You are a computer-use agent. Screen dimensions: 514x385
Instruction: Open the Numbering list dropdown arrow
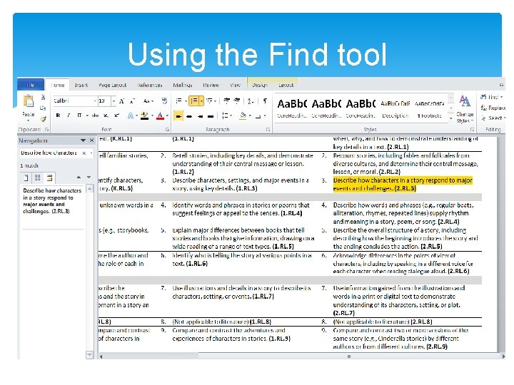tap(201, 101)
